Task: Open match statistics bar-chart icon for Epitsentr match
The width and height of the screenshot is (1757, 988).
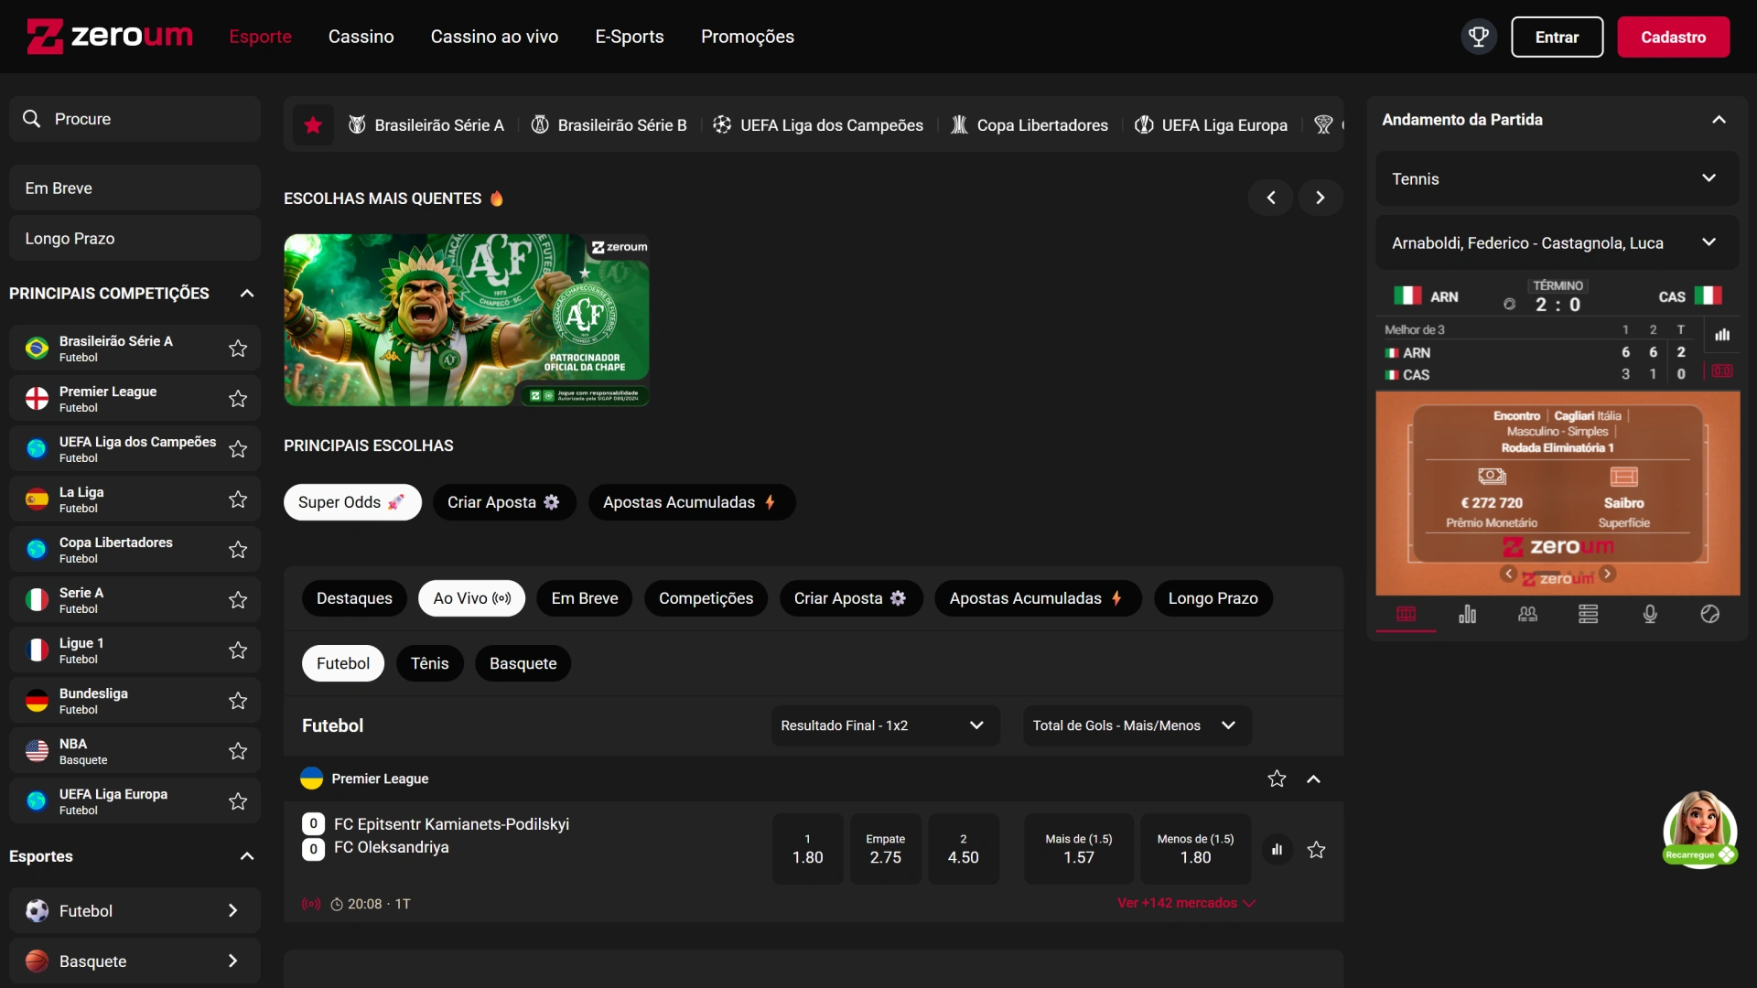Action: 1277,850
